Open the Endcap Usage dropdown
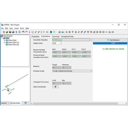This screenshot has width=128, height=128. coord(72,71)
